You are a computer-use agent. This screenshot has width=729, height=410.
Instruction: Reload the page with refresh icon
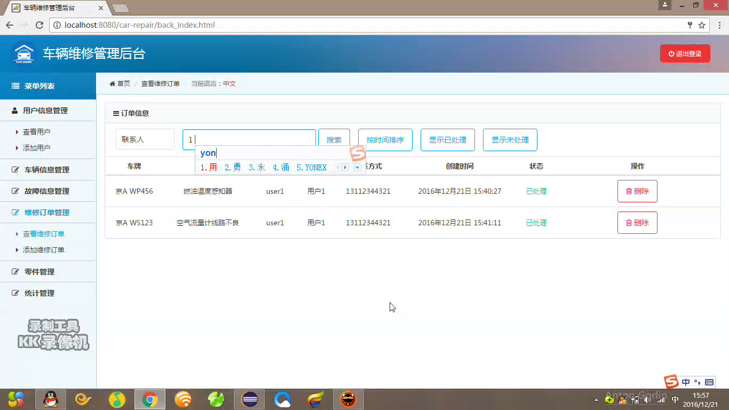coord(39,25)
